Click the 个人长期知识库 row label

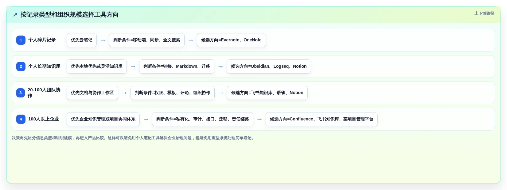pos(44,66)
